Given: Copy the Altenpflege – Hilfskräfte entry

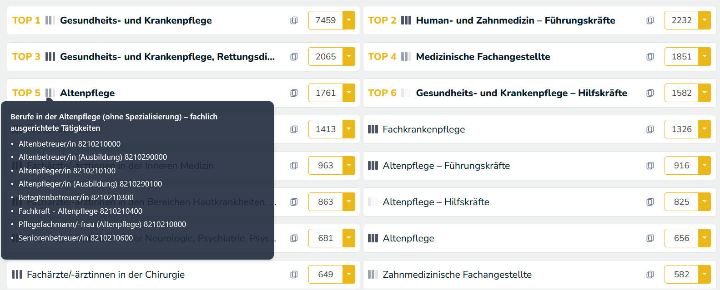Looking at the screenshot, I should [x=650, y=202].
